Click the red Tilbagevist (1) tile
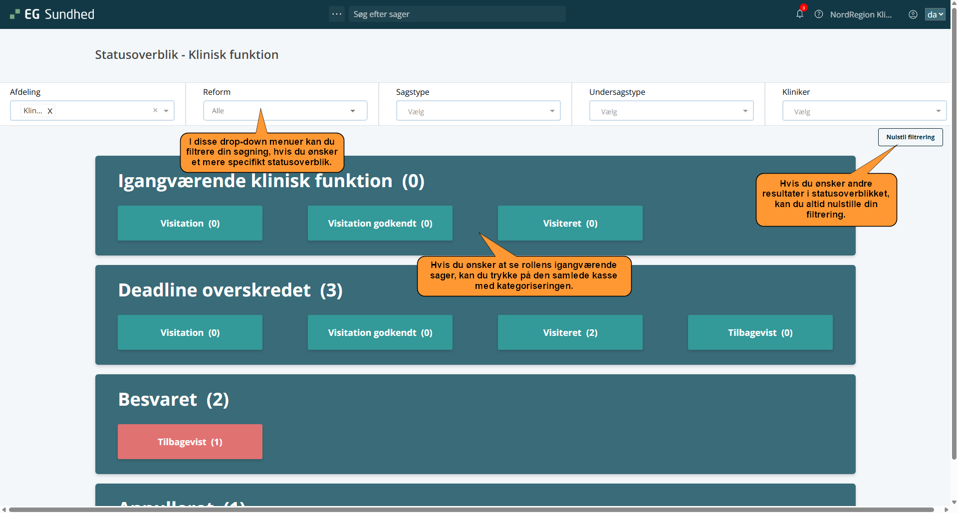 (190, 442)
